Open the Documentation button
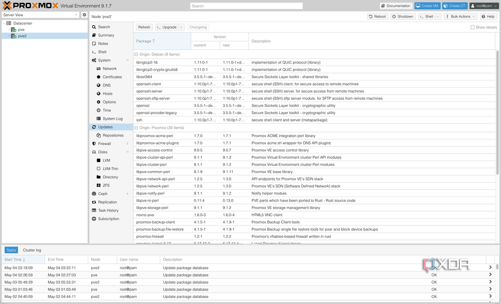This screenshot has width=501, height=304. coord(396,5)
